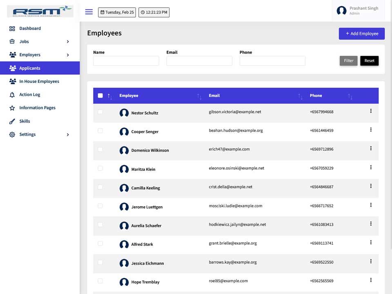The image size is (392, 294).
Task: Check the box for Camilla Keeling
Action: 100,187
